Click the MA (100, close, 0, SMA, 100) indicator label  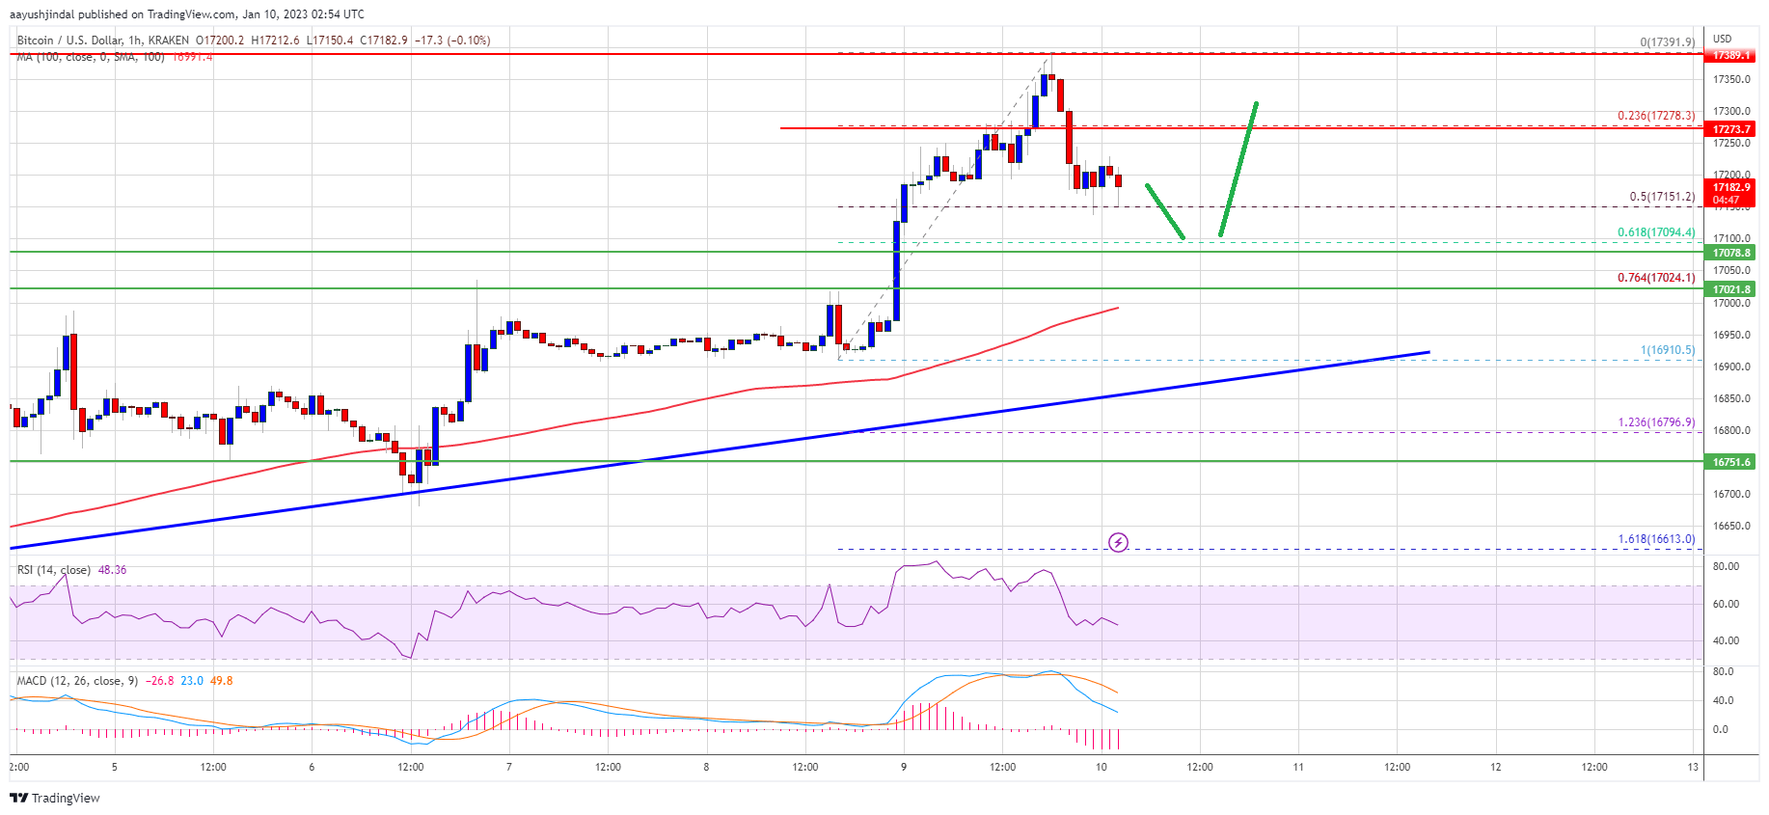(x=91, y=57)
